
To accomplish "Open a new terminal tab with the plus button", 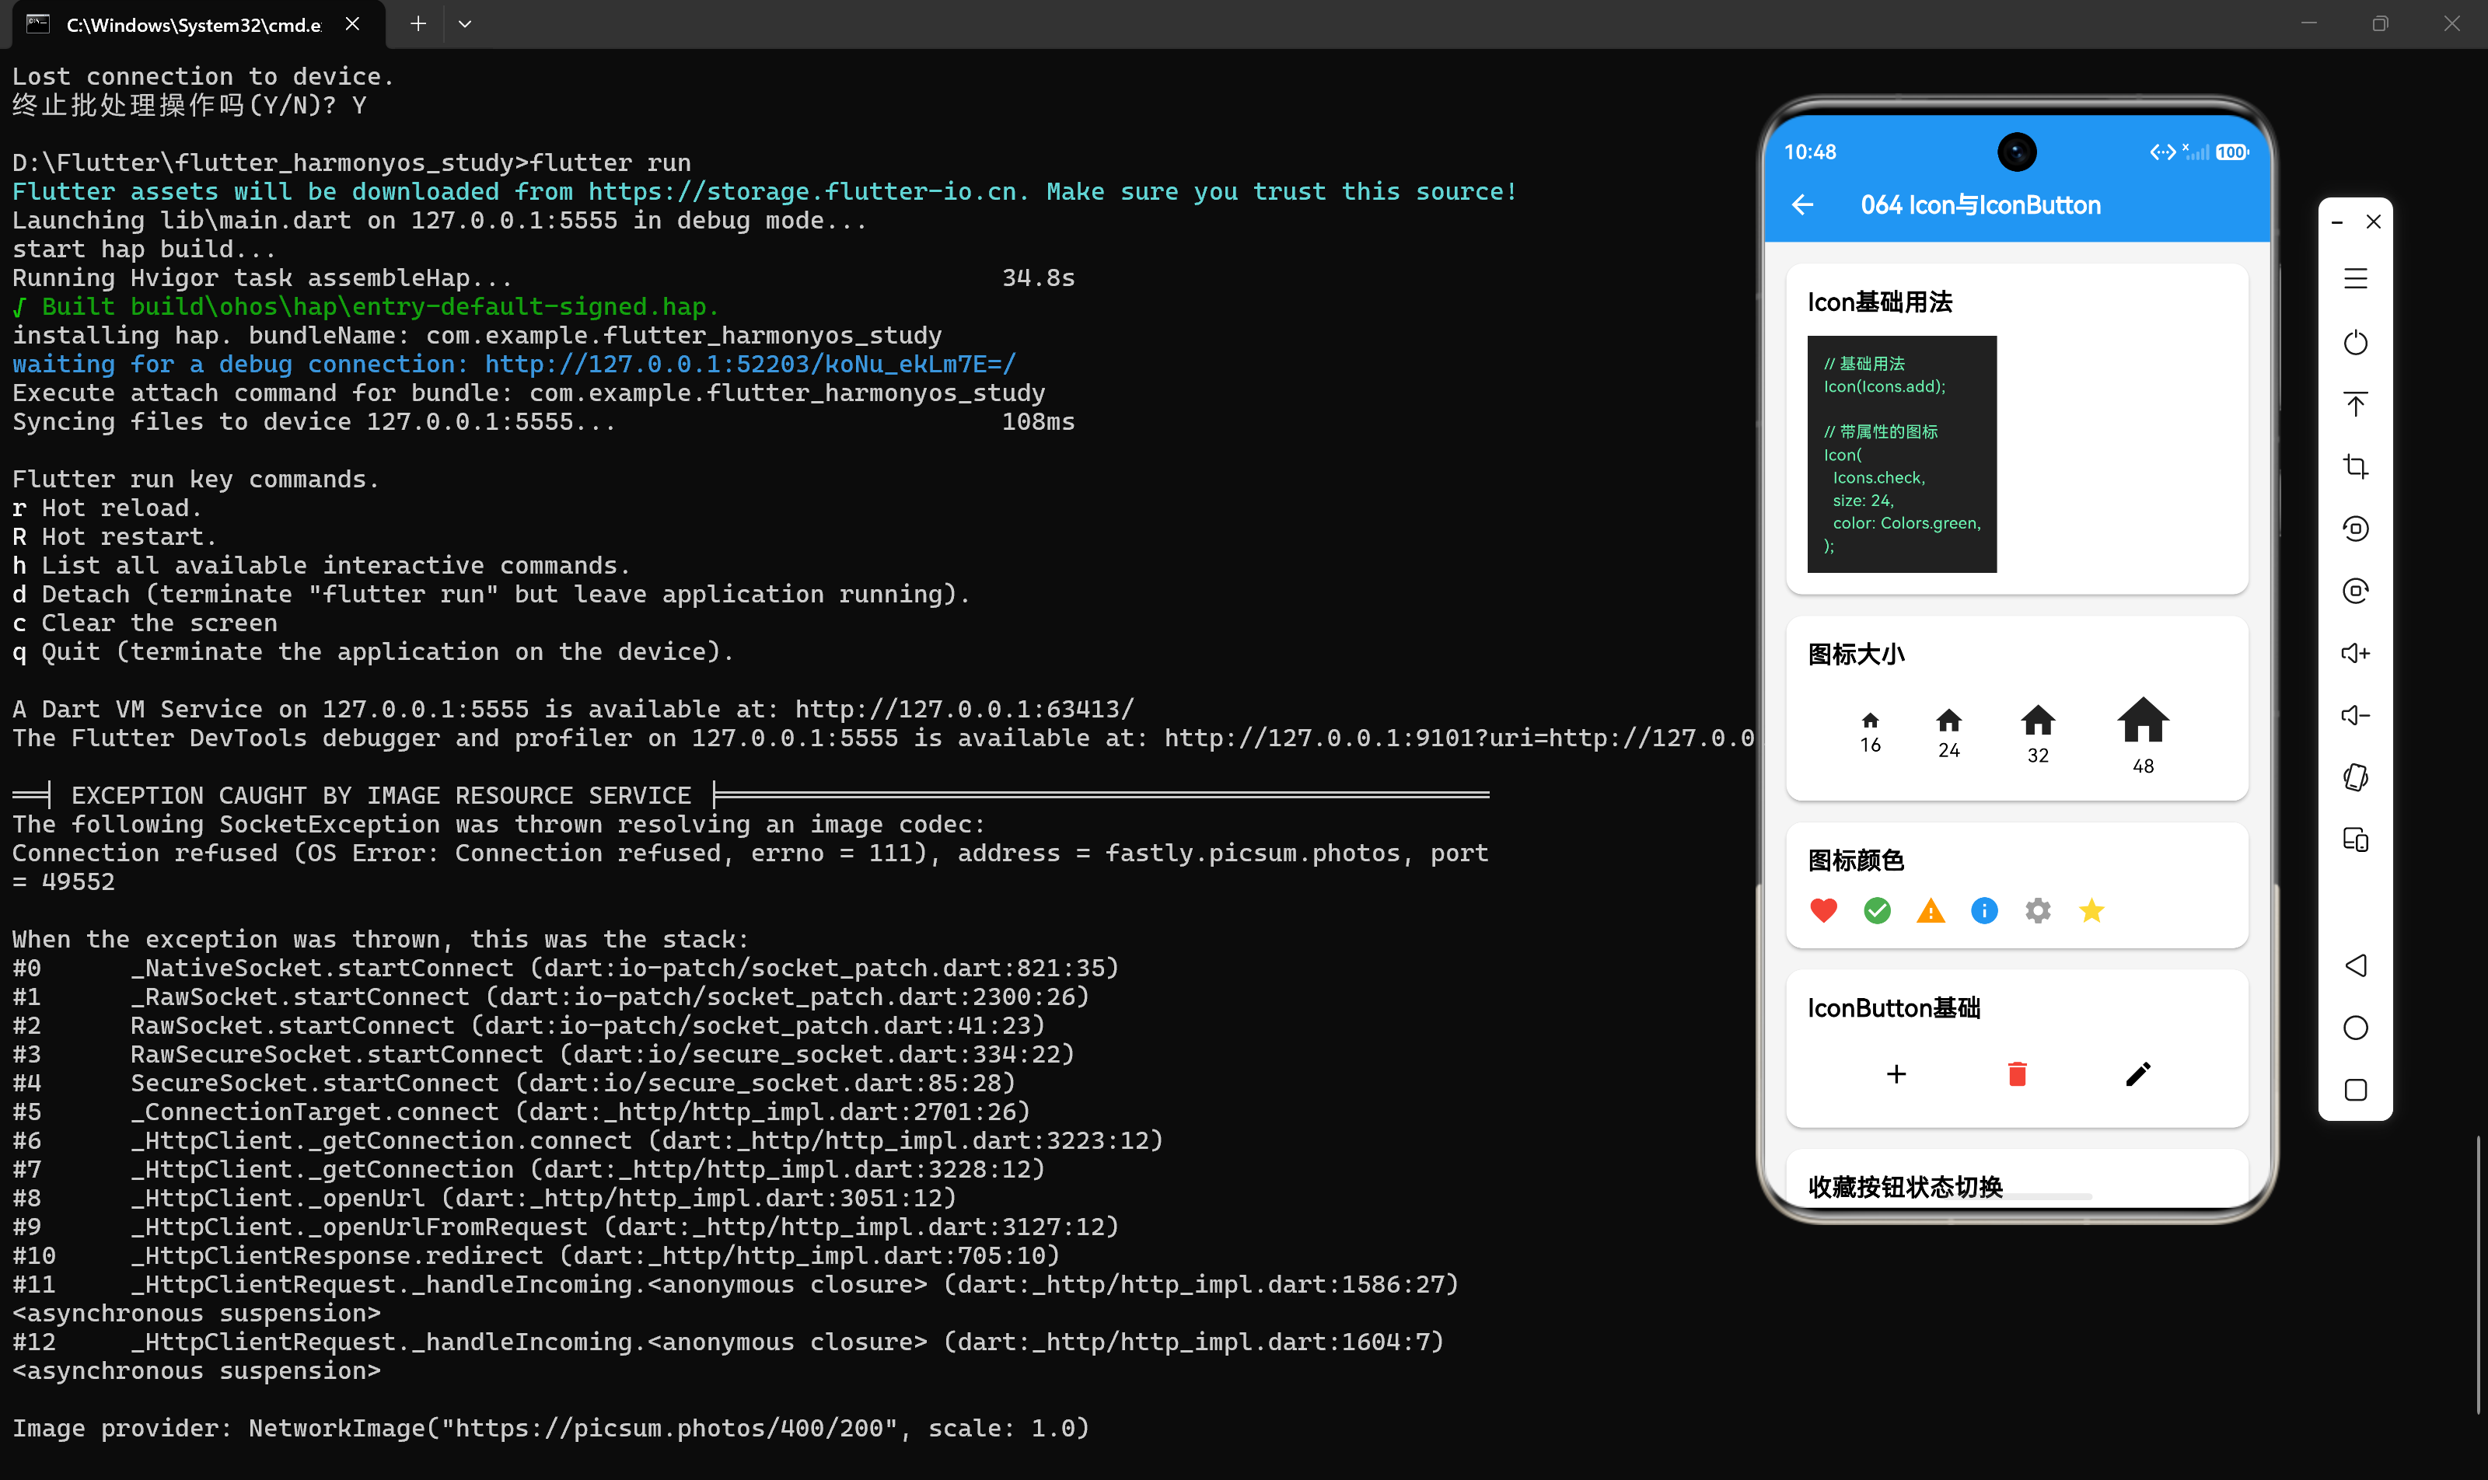I will (418, 24).
